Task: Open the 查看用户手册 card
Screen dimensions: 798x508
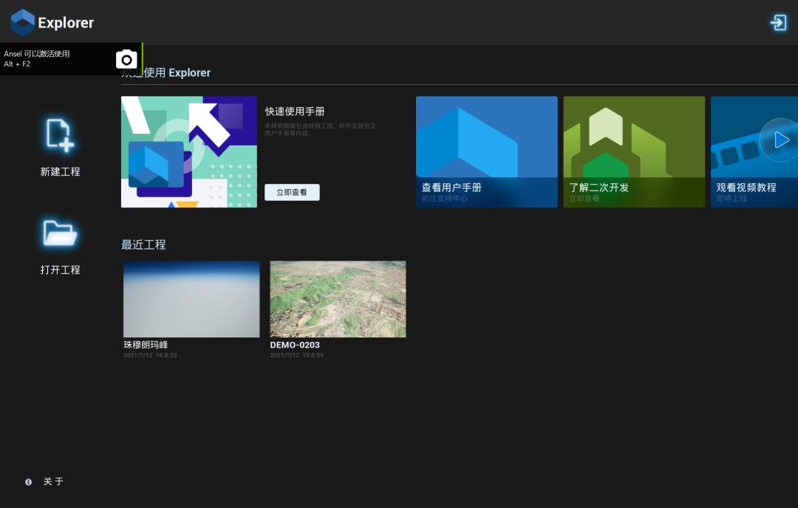Action: (486, 151)
